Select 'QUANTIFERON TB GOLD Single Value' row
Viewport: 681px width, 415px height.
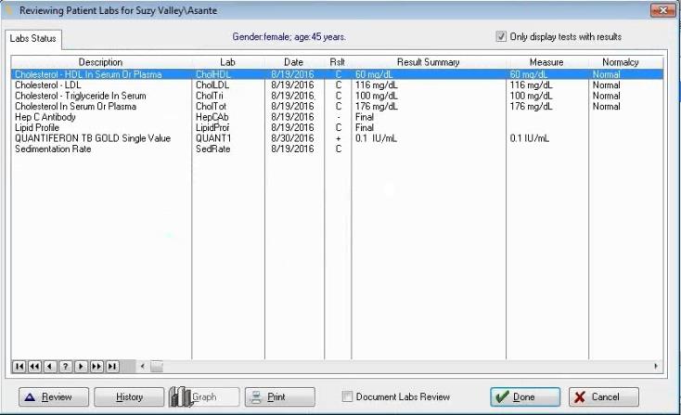pyautogui.click(x=337, y=138)
